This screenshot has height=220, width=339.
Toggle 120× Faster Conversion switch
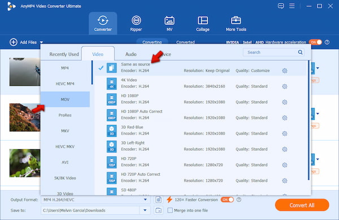click(227, 200)
